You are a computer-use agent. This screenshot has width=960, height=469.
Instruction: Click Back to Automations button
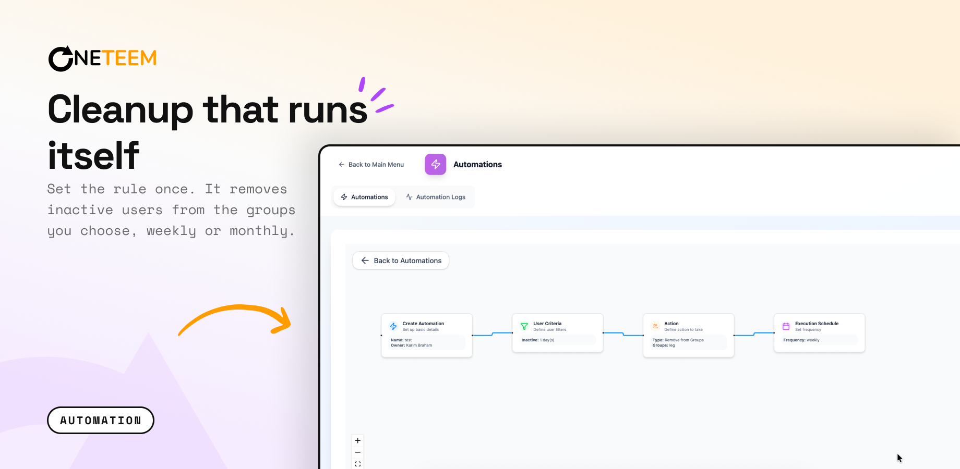401,261
